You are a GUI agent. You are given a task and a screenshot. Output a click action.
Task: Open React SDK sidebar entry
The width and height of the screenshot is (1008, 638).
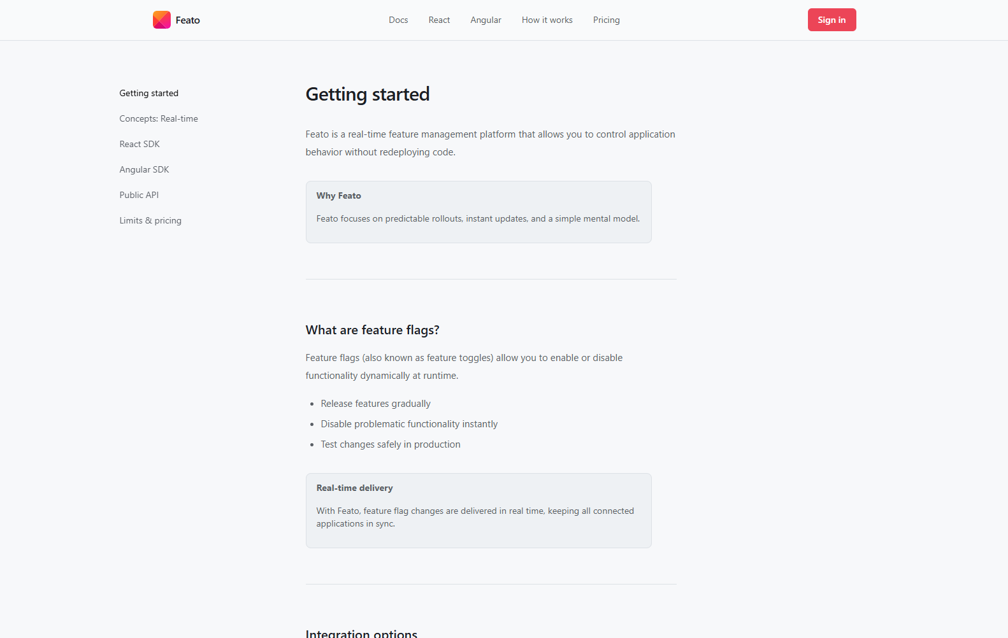[x=140, y=144]
